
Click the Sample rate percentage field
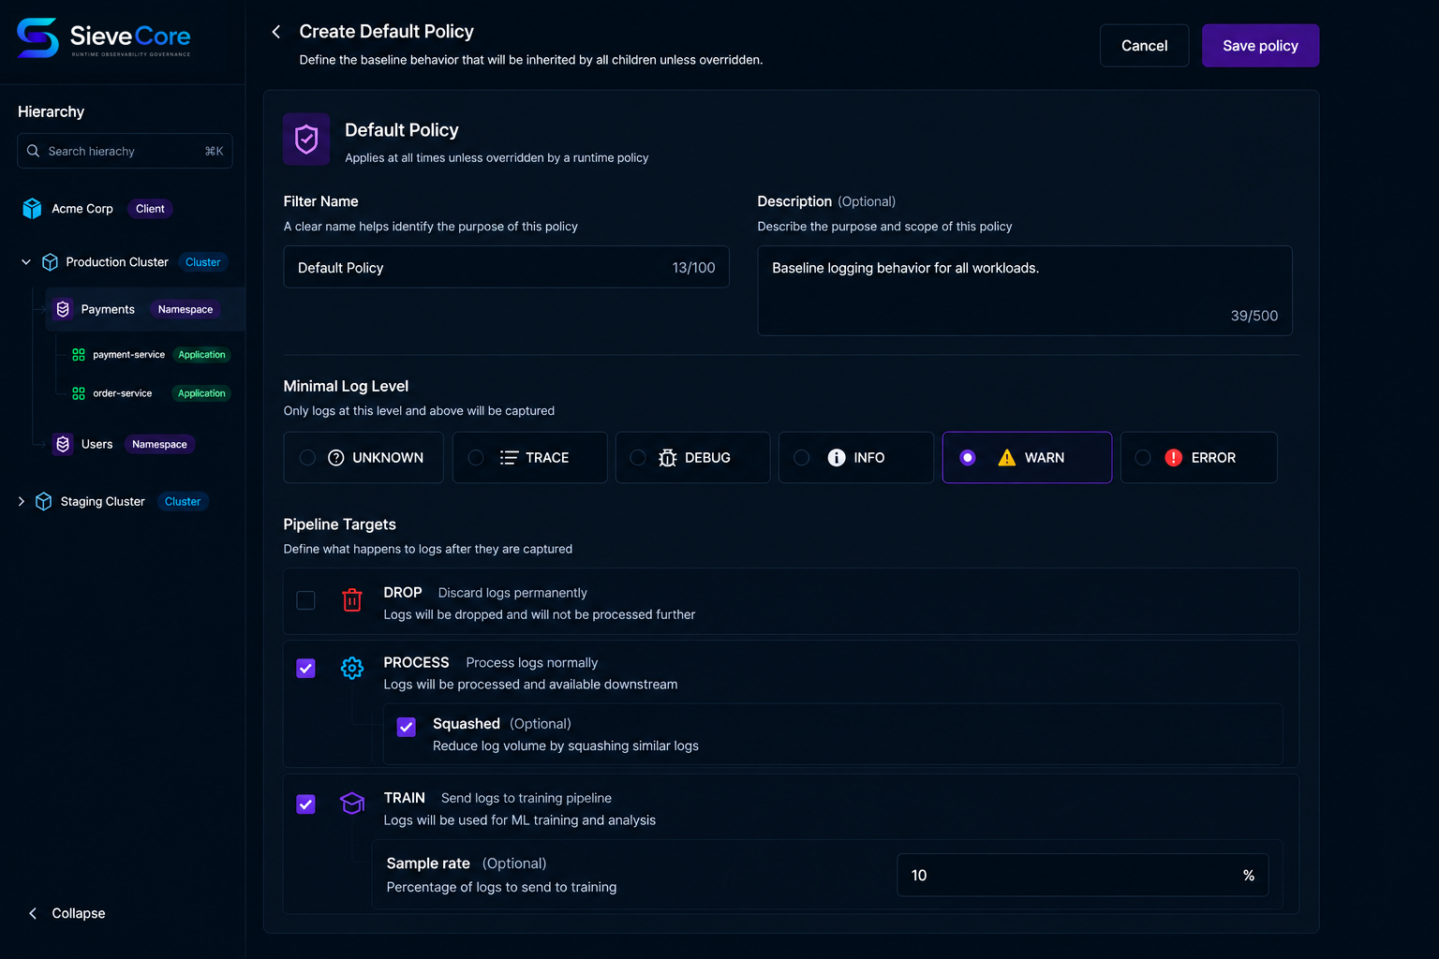(x=1082, y=875)
